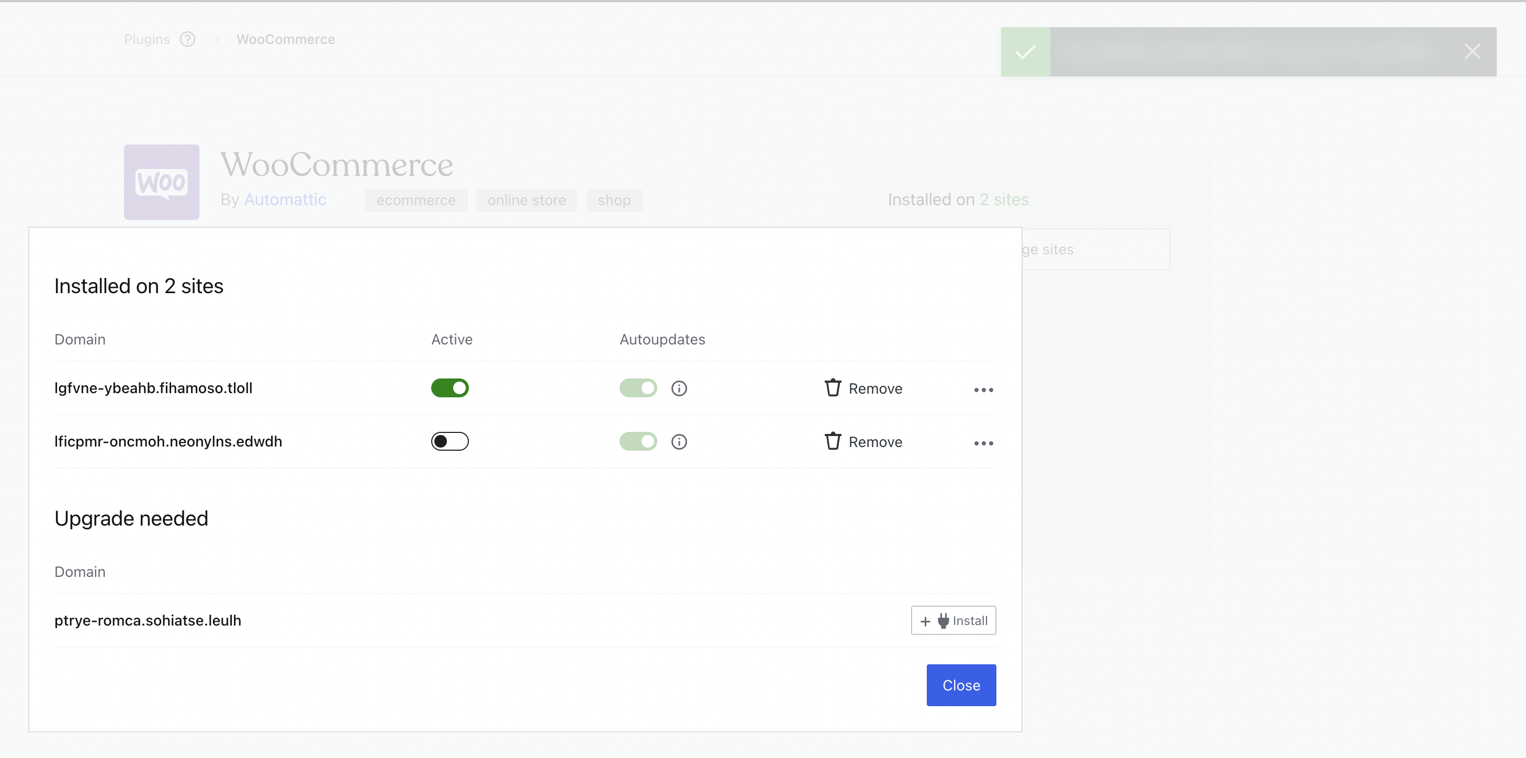Install plugin on ptrye-romca.sohiatse.leulh
Screen dimensions: 1526x758
pos(952,620)
